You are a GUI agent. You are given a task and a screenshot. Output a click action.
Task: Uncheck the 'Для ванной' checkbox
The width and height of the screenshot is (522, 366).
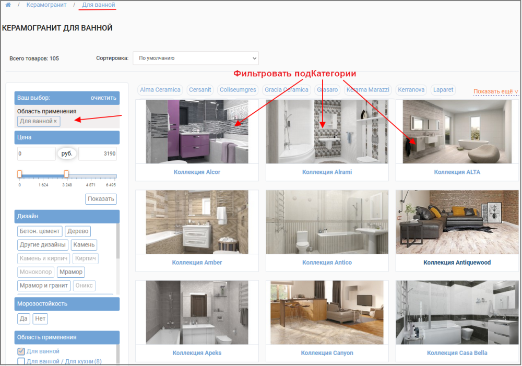[21, 351]
